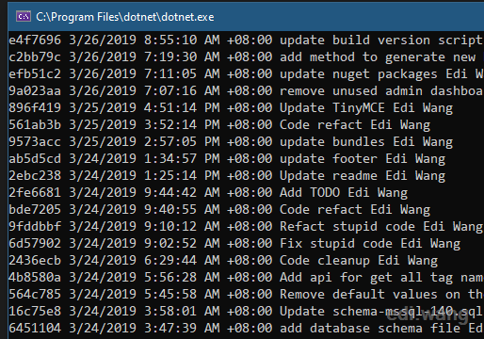The image size is (484, 339).
Task: Select the 'update bundles' commit text
Action: coord(332,142)
